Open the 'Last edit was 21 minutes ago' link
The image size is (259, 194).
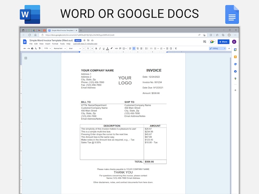coord(85,44)
